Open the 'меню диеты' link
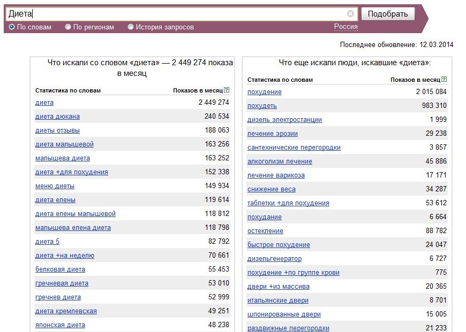 (55, 187)
